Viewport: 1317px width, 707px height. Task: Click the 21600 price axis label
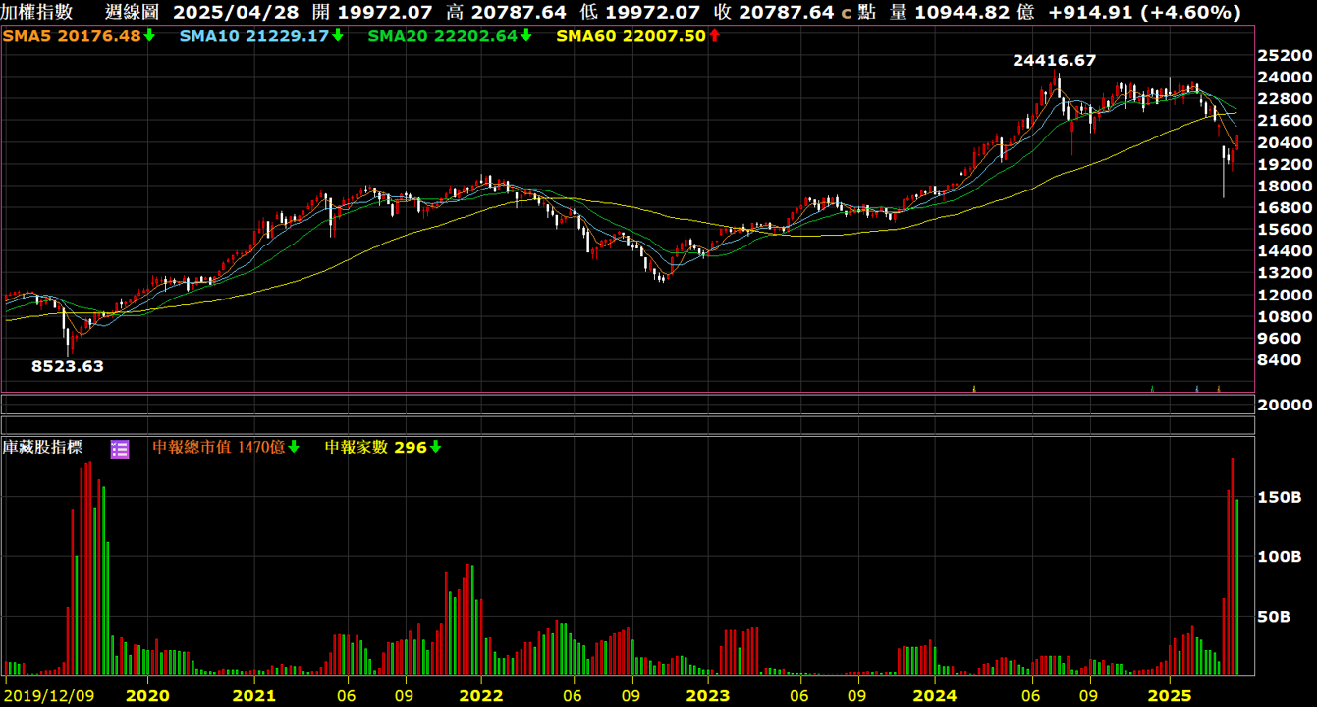pyautogui.click(x=1287, y=121)
